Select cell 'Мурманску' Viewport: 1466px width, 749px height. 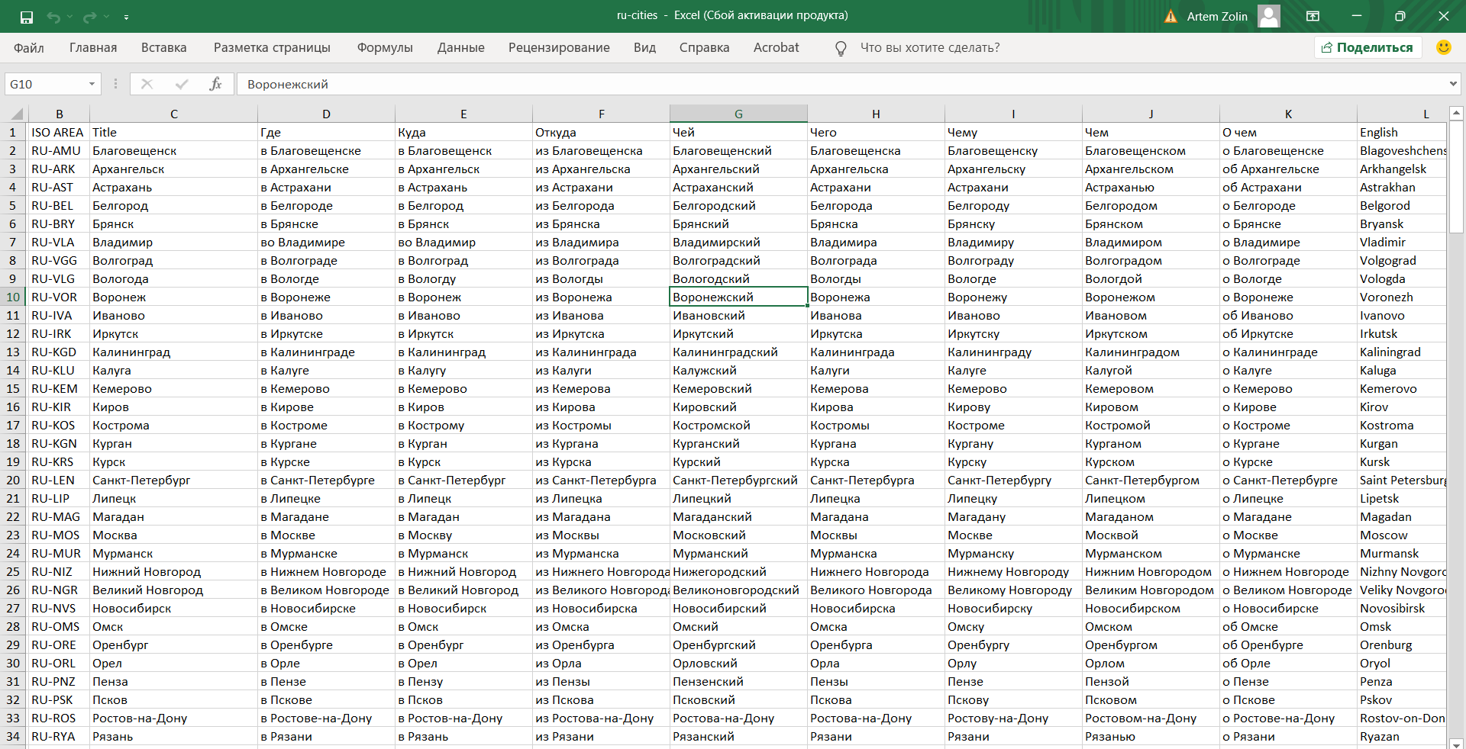click(x=1013, y=553)
